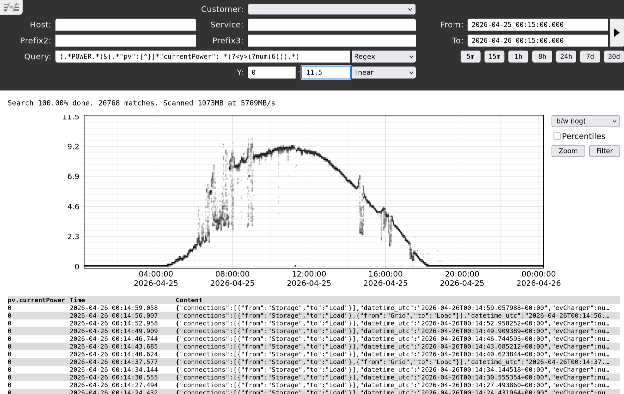Click the pv.currentPower column header
Image resolution: width=624 pixels, height=394 pixels.
tap(36, 300)
